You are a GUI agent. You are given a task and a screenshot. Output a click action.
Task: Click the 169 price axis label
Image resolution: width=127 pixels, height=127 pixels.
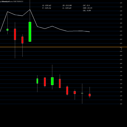click(x=121, y=80)
